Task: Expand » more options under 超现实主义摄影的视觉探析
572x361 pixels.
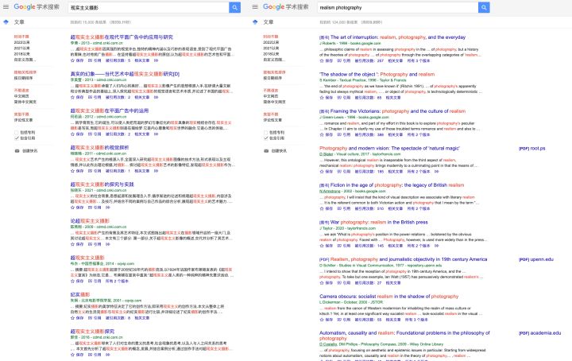Action: point(156,171)
